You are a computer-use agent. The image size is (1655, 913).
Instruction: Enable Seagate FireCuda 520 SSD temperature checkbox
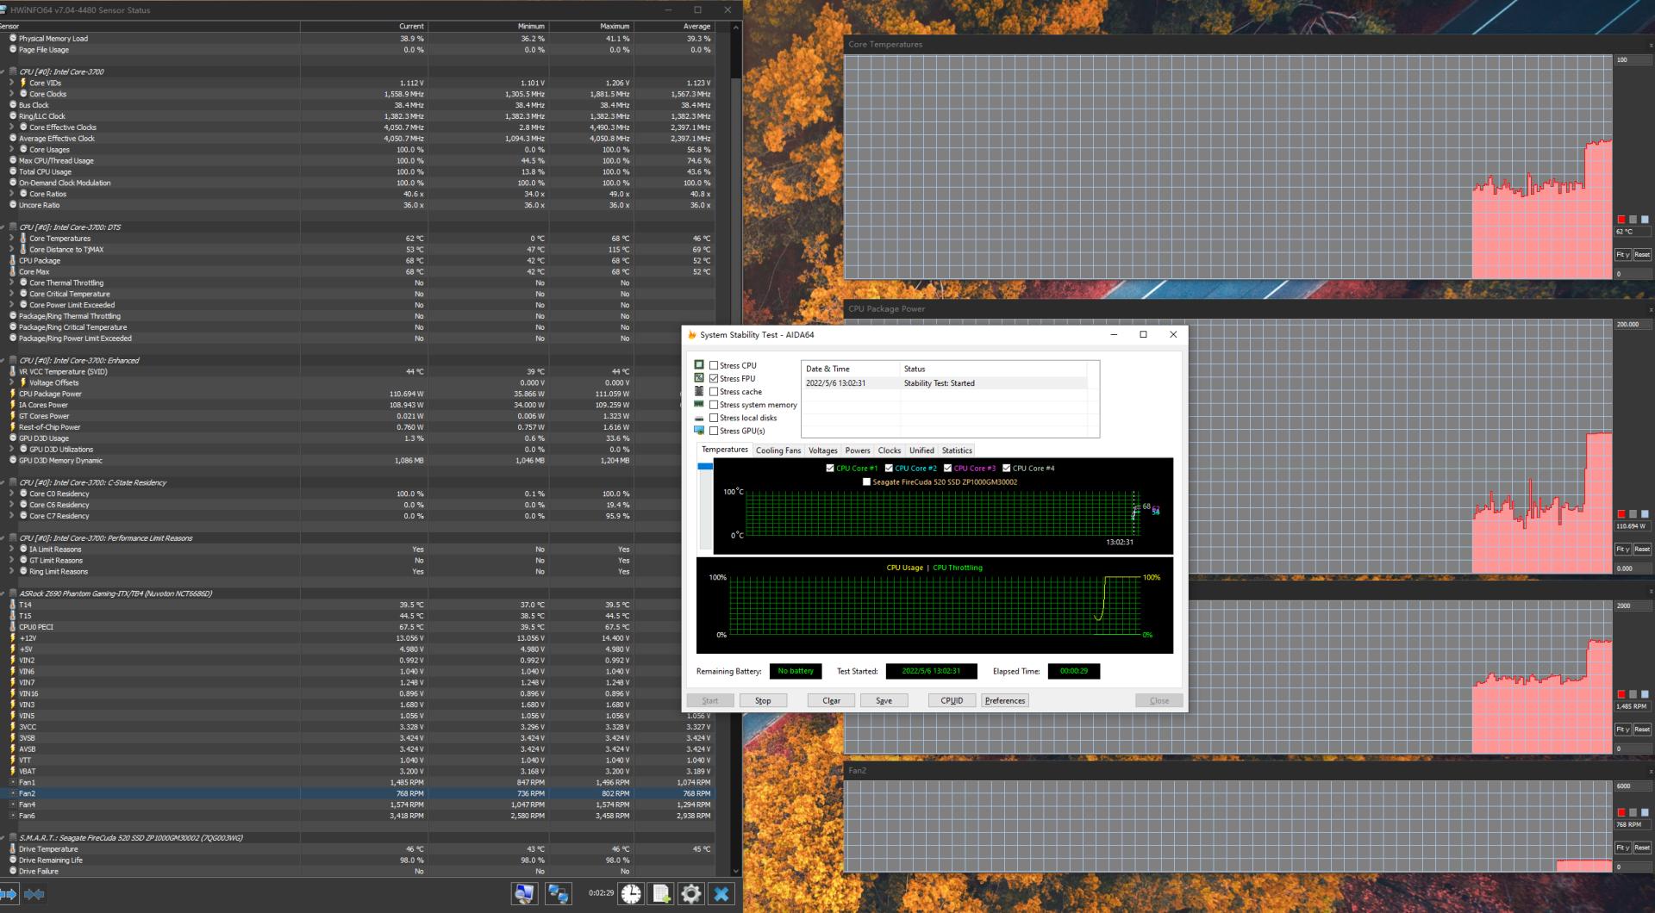pos(866,482)
